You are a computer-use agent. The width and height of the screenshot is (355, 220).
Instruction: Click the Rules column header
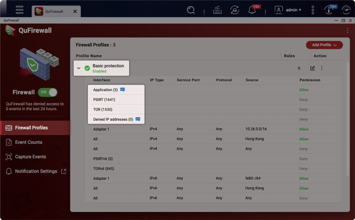click(x=289, y=56)
